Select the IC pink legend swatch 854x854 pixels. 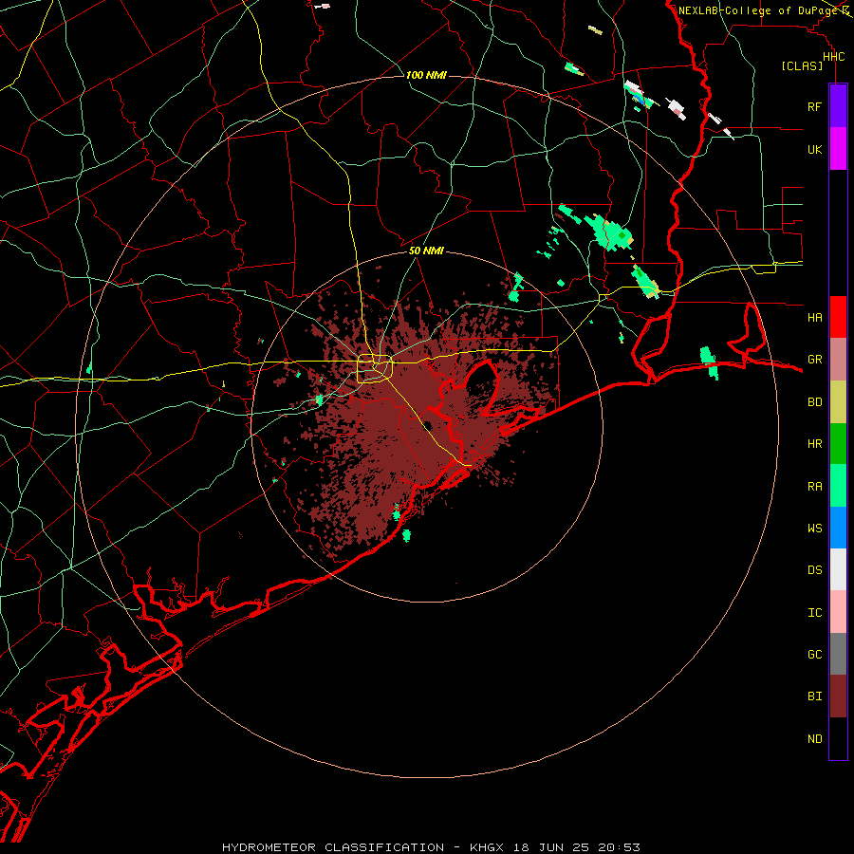pyautogui.click(x=838, y=612)
